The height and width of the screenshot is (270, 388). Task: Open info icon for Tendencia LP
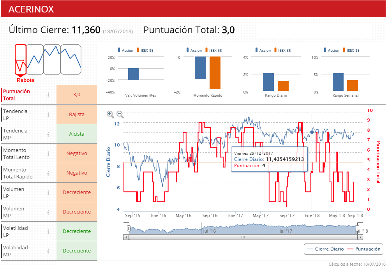[48, 115]
